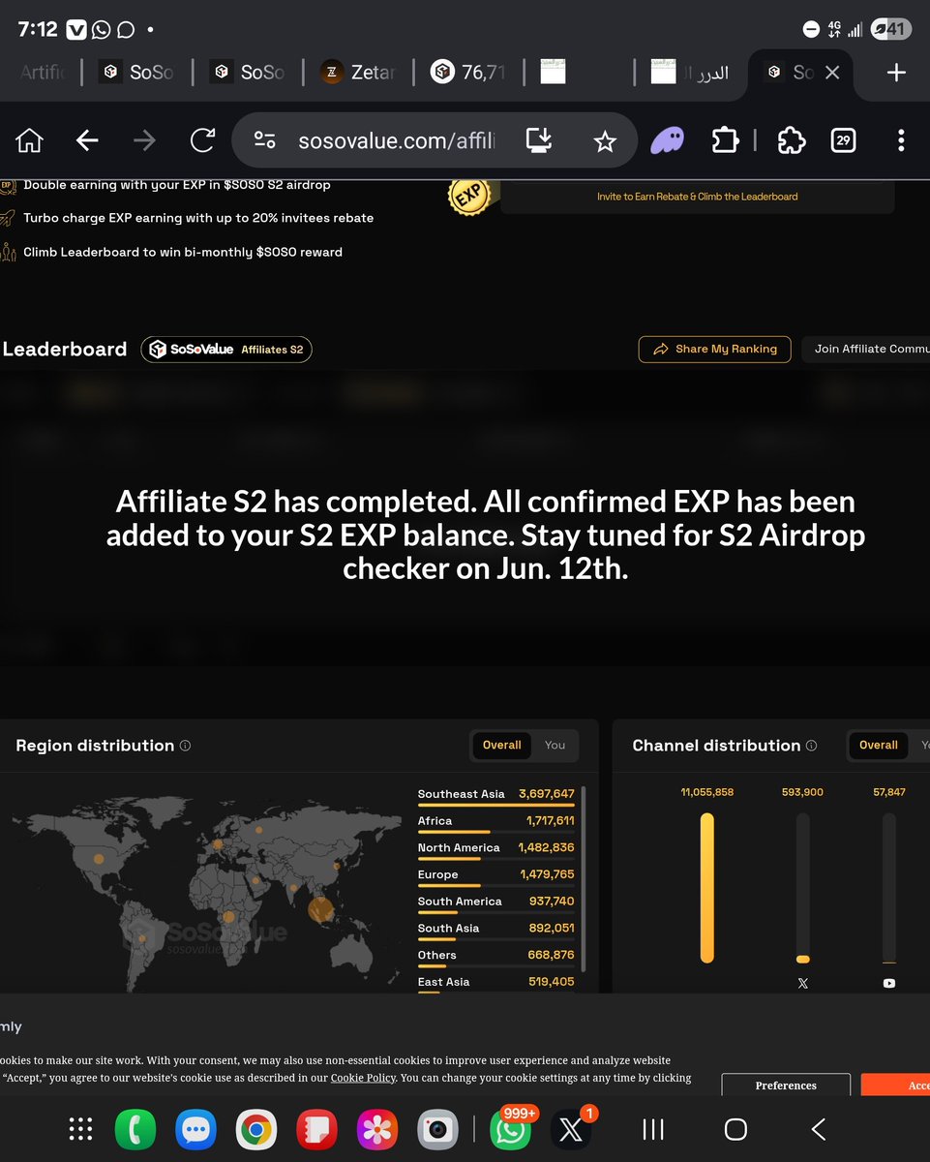The width and height of the screenshot is (930, 1162).
Task: Switch to the 76,71 tab
Action: point(468,72)
